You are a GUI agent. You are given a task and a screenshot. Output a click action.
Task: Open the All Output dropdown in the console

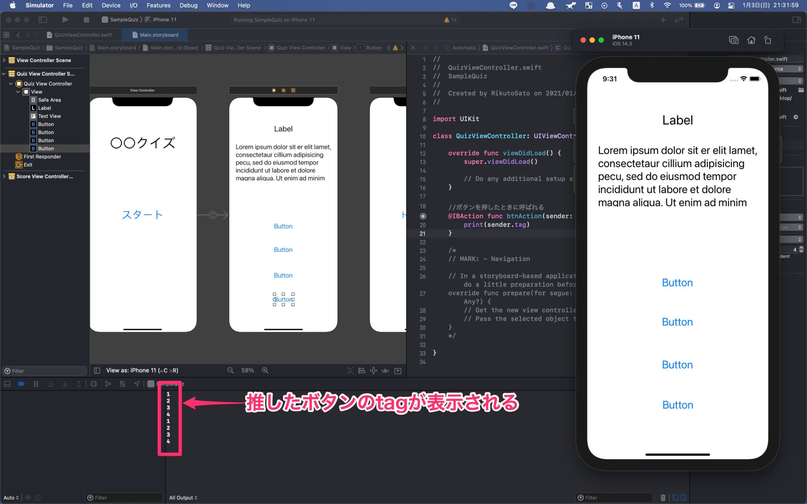click(x=183, y=497)
